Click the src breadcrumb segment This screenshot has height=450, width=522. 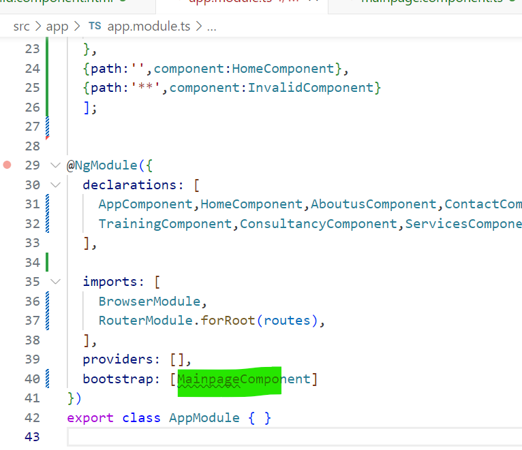(21, 27)
